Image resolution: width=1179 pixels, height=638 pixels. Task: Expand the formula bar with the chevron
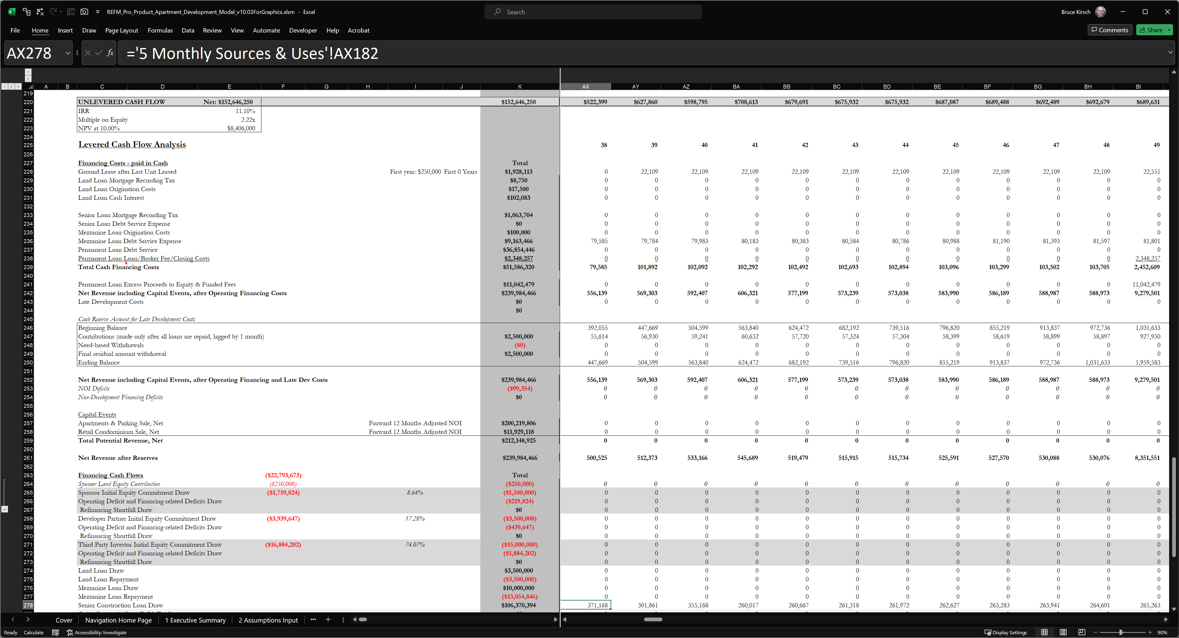(1170, 52)
